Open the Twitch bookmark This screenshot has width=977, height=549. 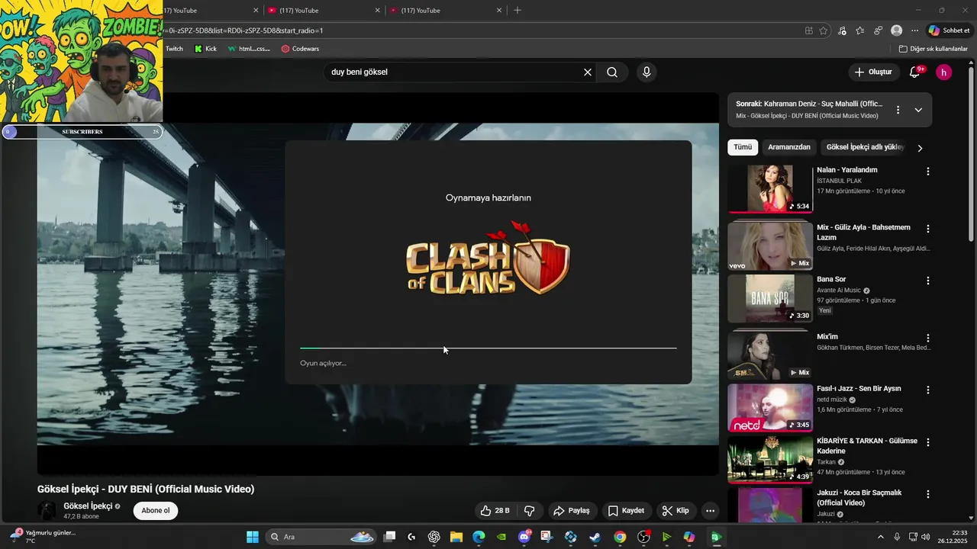coord(174,49)
